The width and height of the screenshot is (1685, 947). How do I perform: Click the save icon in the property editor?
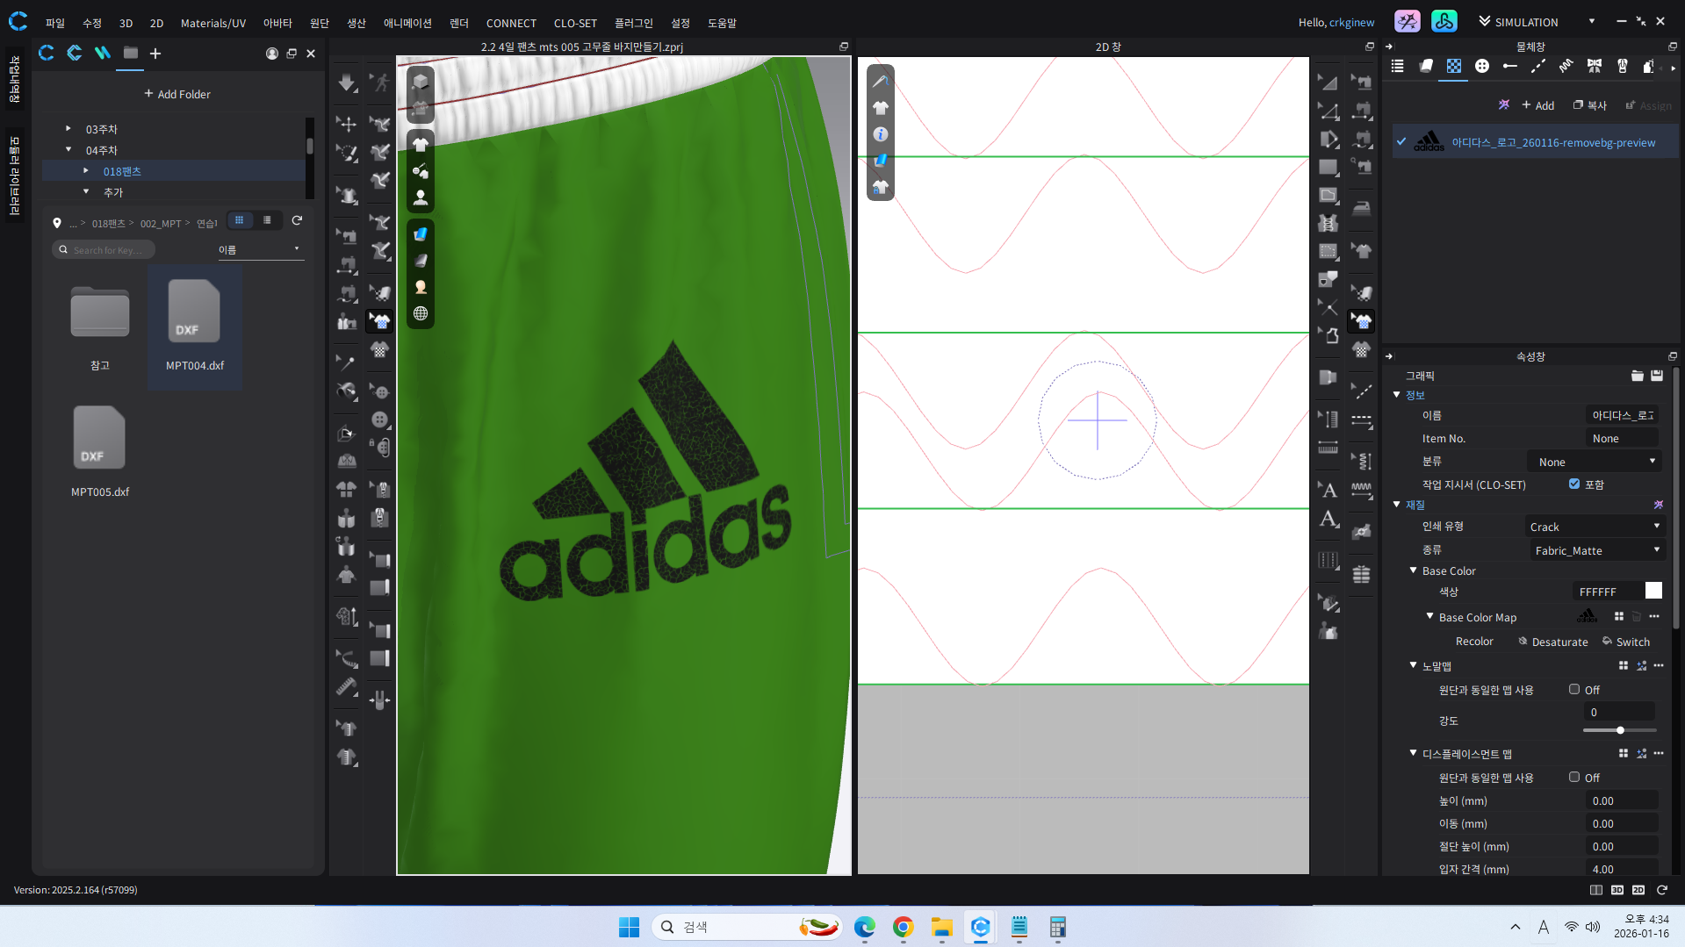point(1657,376)
